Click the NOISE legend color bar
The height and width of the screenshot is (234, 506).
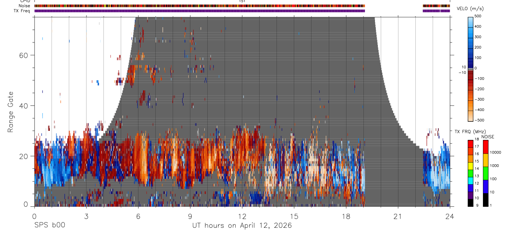pyautogui.click(x=485, y=173)
